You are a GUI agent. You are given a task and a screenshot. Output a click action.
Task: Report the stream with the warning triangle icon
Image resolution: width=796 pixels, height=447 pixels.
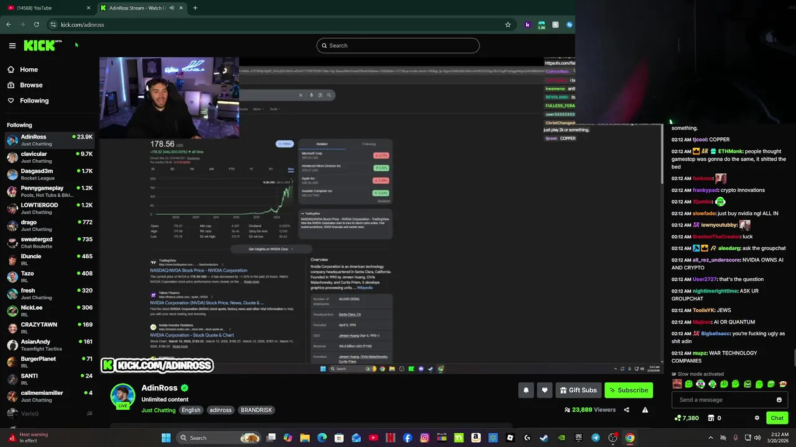pos(645,410)
